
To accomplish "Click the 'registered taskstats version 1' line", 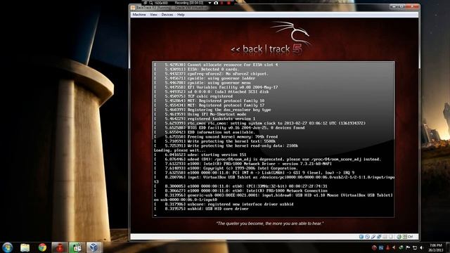I will coord(205,119).
